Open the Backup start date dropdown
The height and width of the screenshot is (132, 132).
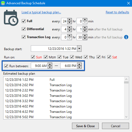coord(79,49)
